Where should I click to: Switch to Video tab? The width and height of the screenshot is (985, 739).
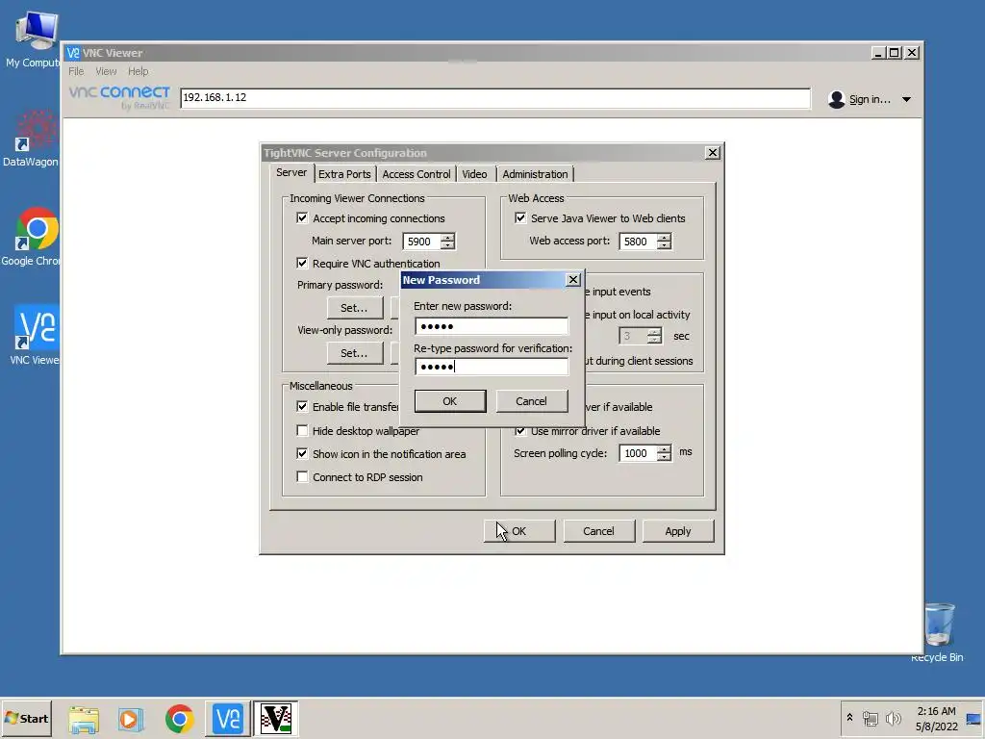(474, 174)
